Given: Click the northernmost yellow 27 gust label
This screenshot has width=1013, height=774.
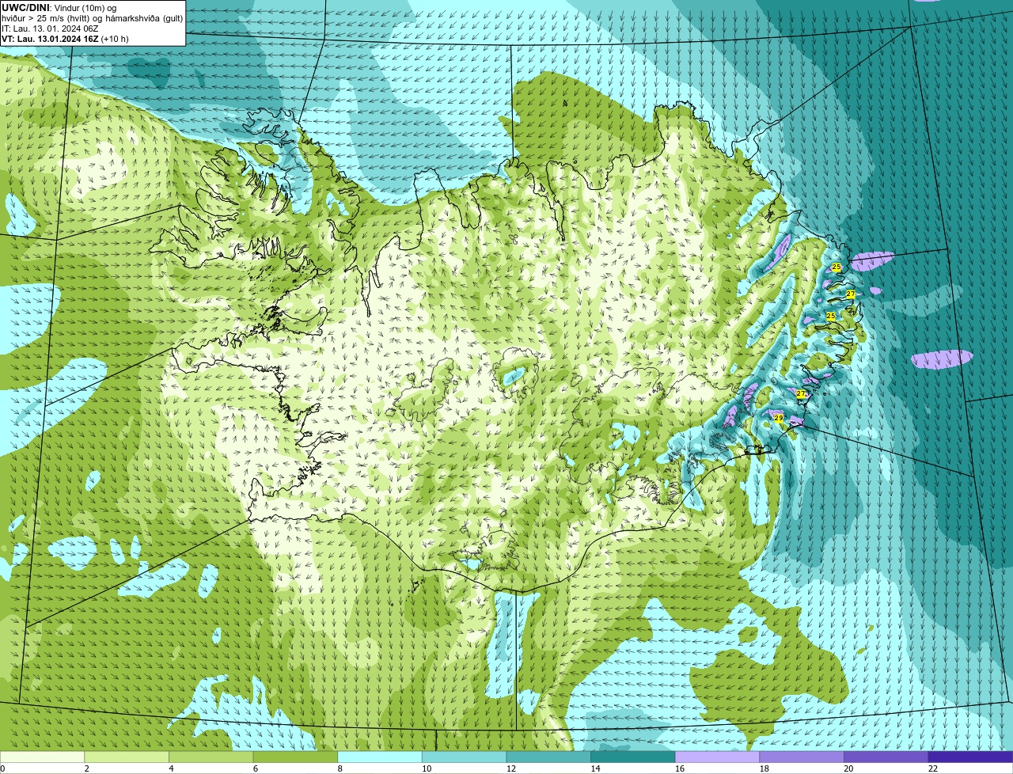Looking at the screenshot, I should pos(850,294).
